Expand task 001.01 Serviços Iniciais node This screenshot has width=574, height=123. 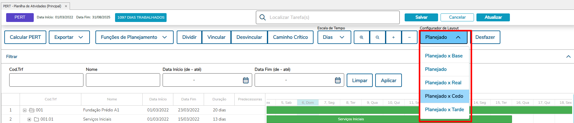29,119
